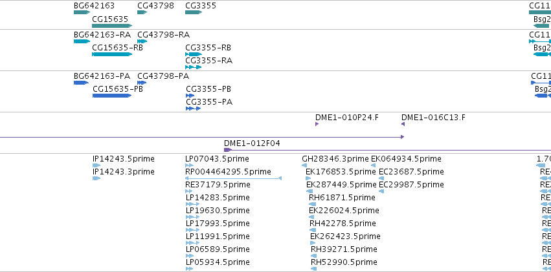Click the DME1-012F04 BAC feature block
Viewport: 551px width, 272px height.
click(228, 150)
